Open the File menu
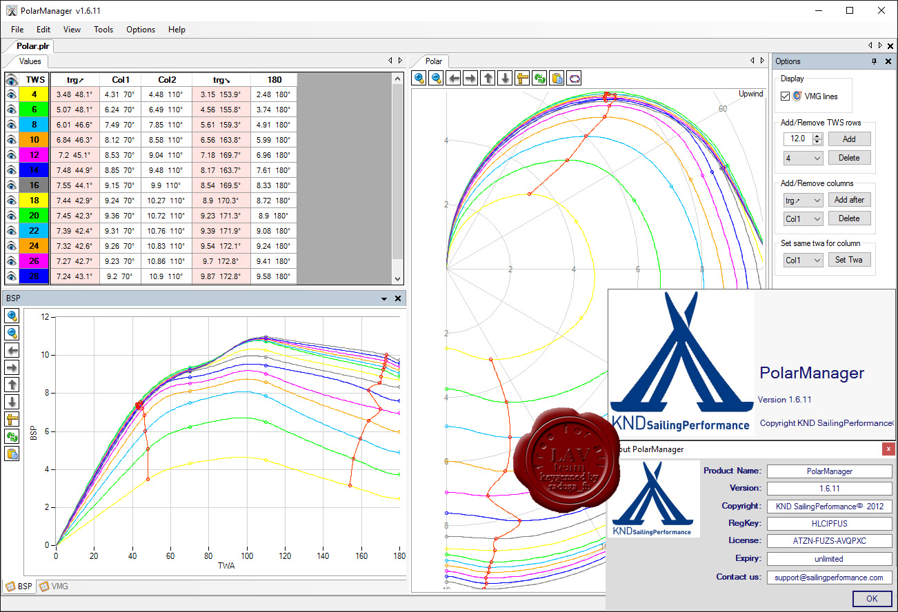This screenshot has height=612, width=898. point(17,30)
